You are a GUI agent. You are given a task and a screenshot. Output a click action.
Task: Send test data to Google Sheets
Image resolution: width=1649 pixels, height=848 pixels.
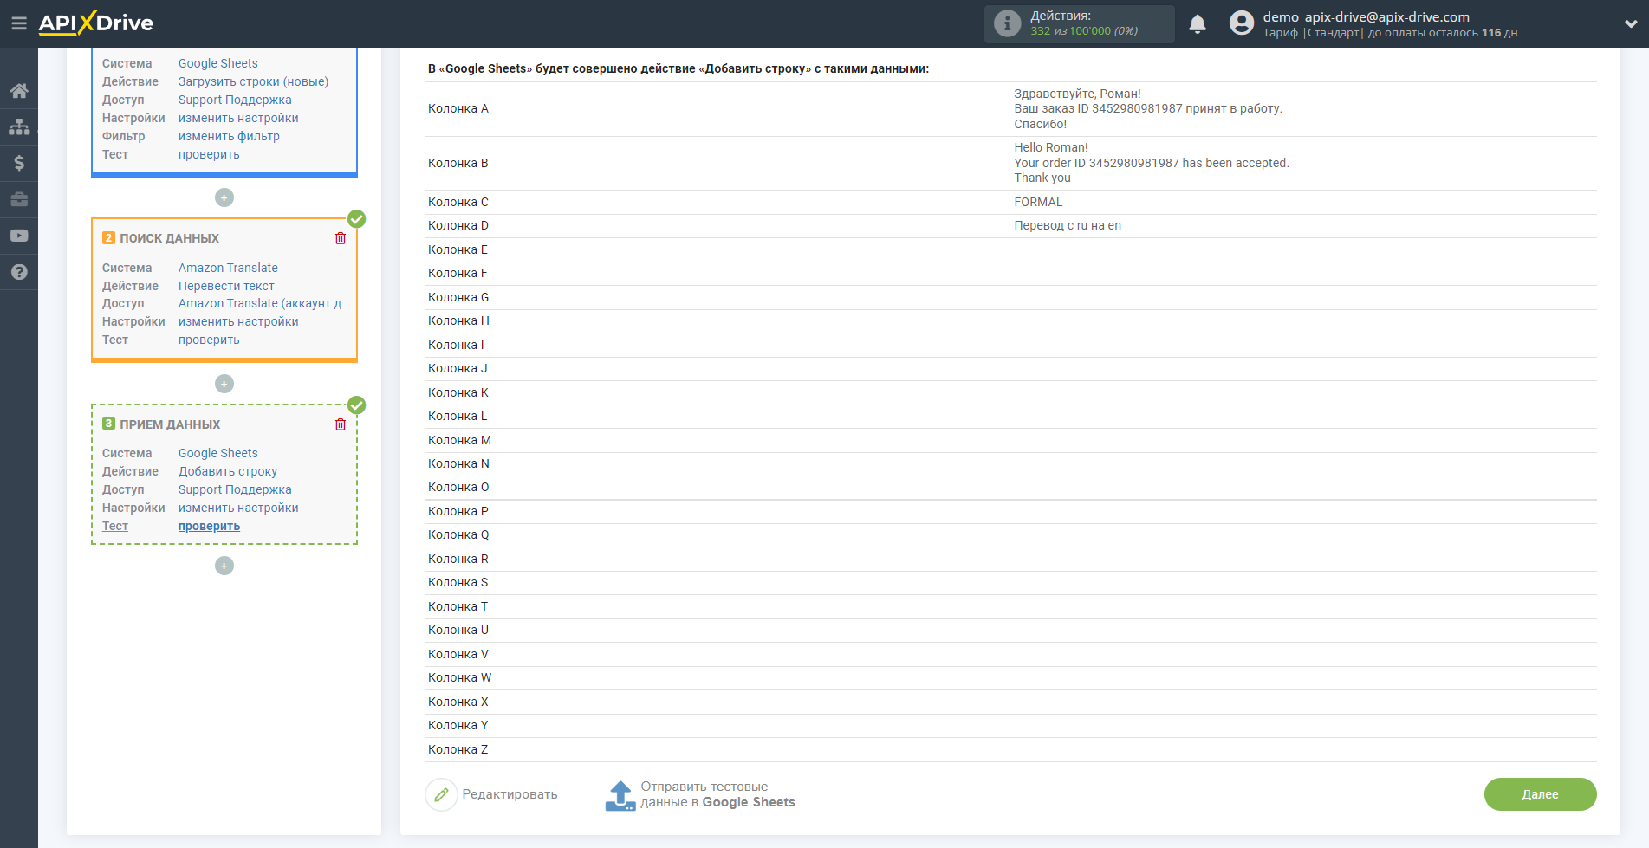pyautogui.click(x=717, y=794)
